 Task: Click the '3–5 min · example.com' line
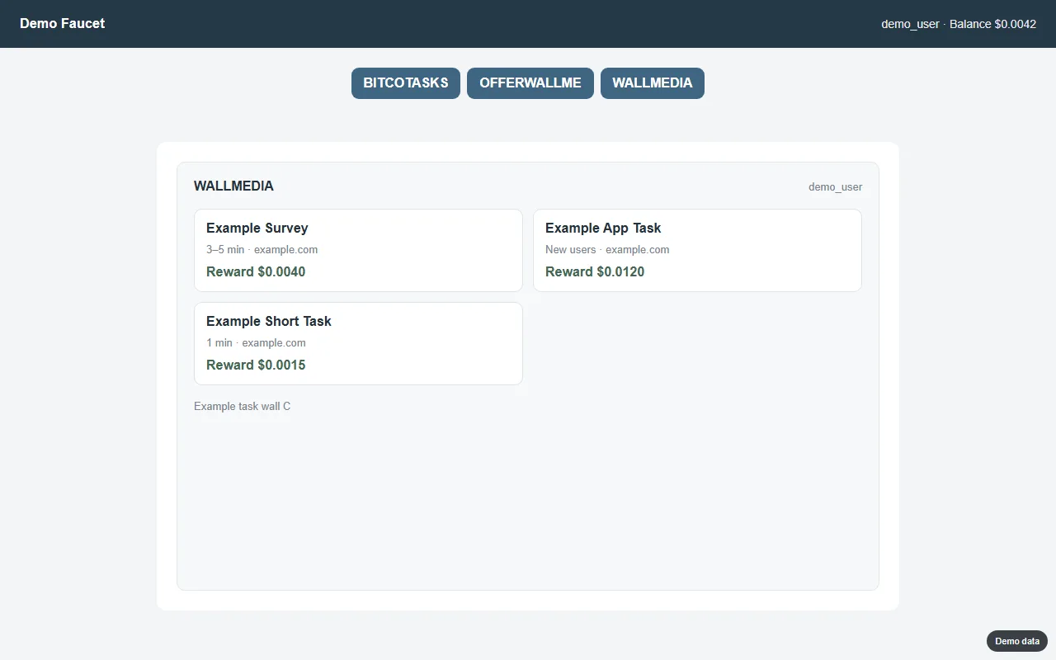pyautogui.click(x=262, y=250)
